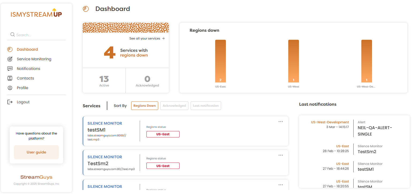Click the Notifications speech bubble icon
The width and height of the screenshot is (417, 194).
tap(10, 69)
